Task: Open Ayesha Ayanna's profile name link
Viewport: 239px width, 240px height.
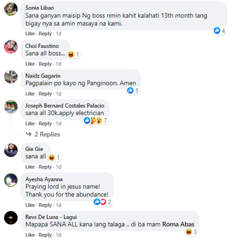Action: [44, 179]
